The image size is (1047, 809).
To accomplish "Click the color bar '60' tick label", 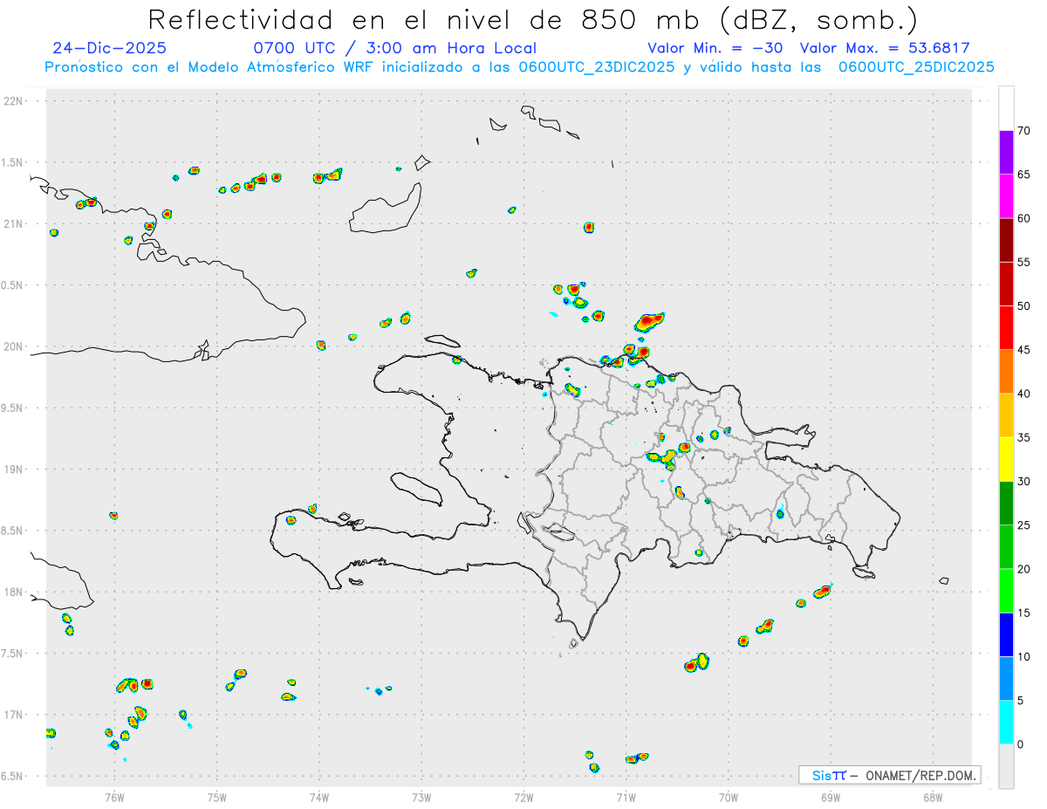I will click(1023, 218).
